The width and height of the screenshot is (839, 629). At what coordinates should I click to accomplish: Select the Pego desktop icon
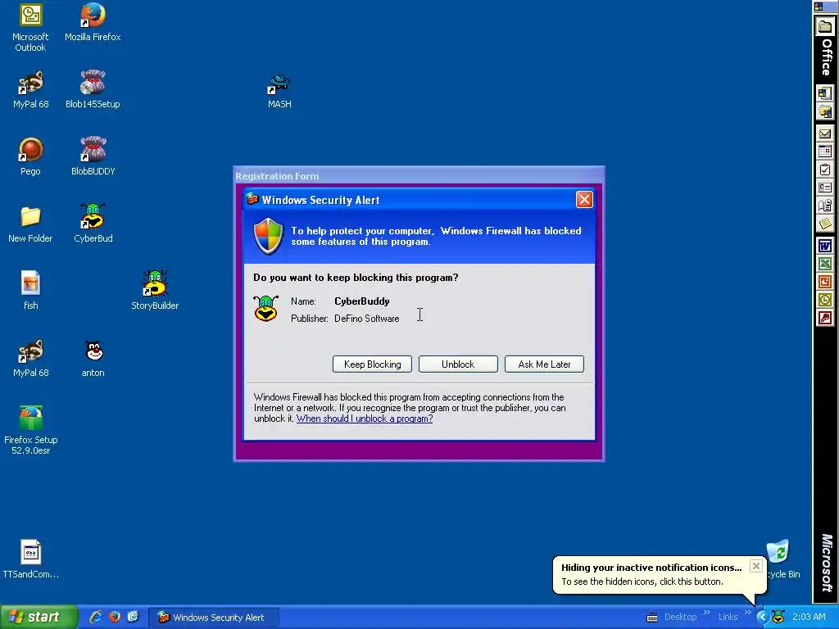pyautogui.click(x=30, y=156)
